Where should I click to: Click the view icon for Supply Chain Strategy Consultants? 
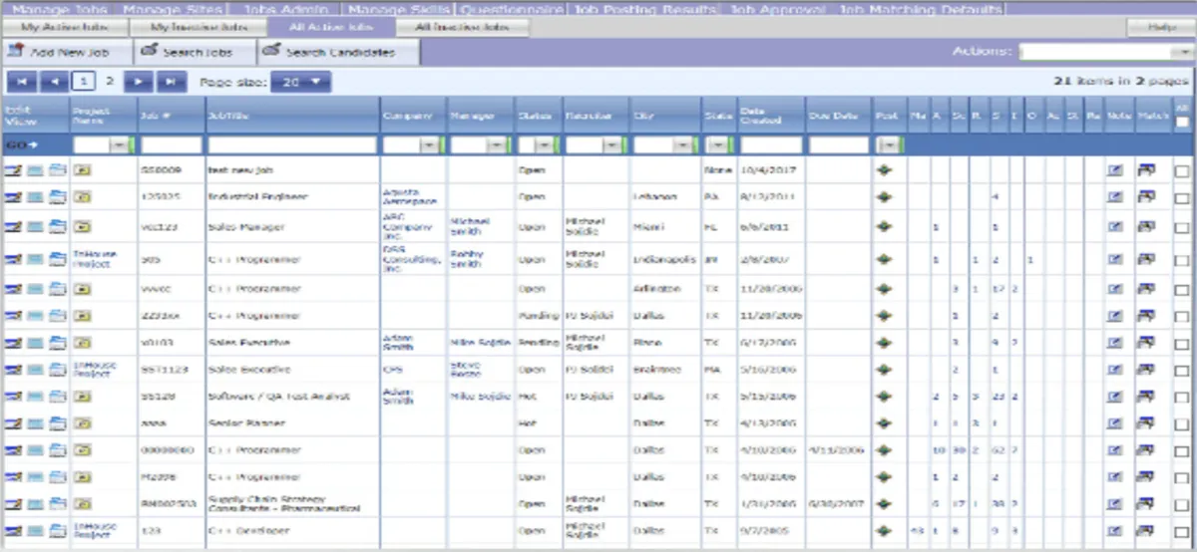click(35, 503)
